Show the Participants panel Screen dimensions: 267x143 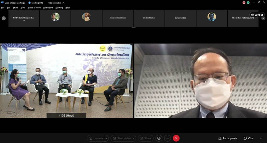(228, 138)
